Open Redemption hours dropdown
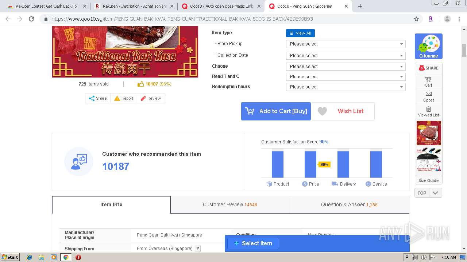This screenshot has width=467, height=262. tap(346, 87)
